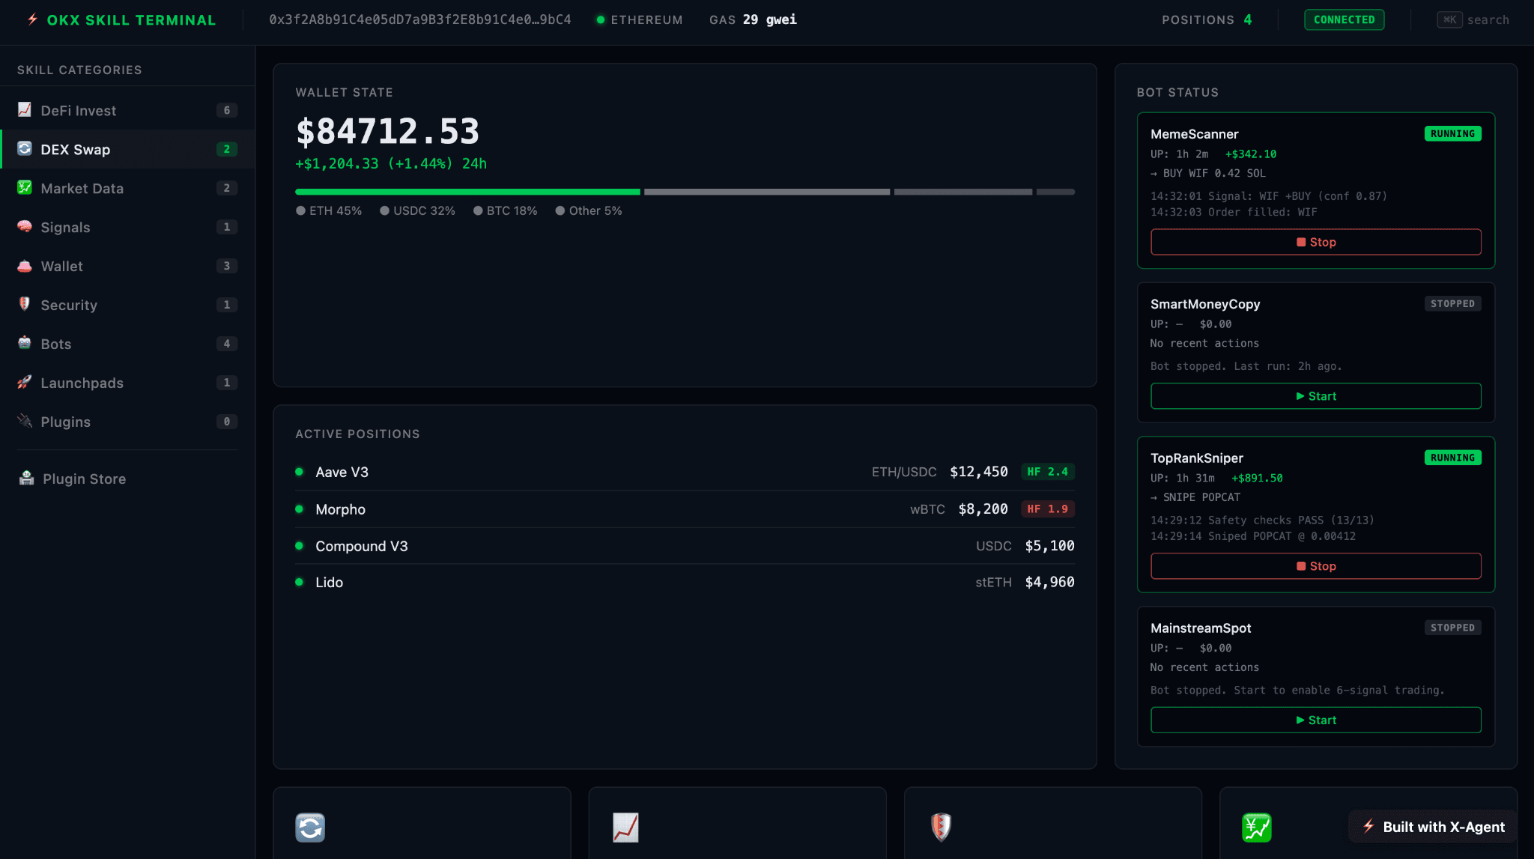Click the HF 1.9 health badge
1534x859 pixels.
tap(1048, 509)
